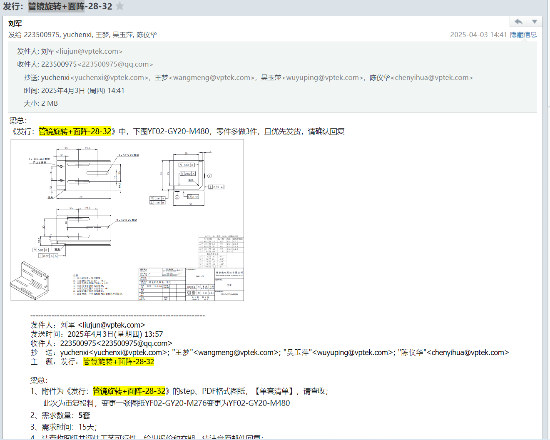Click CC address chenyihua@vptek.com in header

432,77
